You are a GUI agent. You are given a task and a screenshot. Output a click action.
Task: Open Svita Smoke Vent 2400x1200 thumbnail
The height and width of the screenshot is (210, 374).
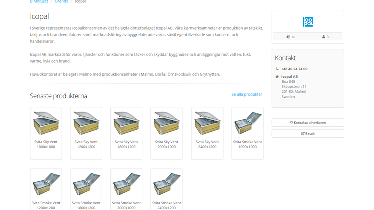pos(167,184)
